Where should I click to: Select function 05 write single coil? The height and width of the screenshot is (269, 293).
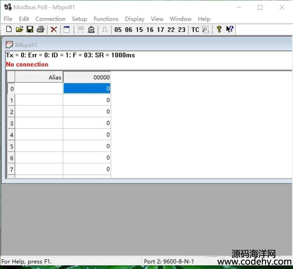pyautogui.click(x=118, y=30)
